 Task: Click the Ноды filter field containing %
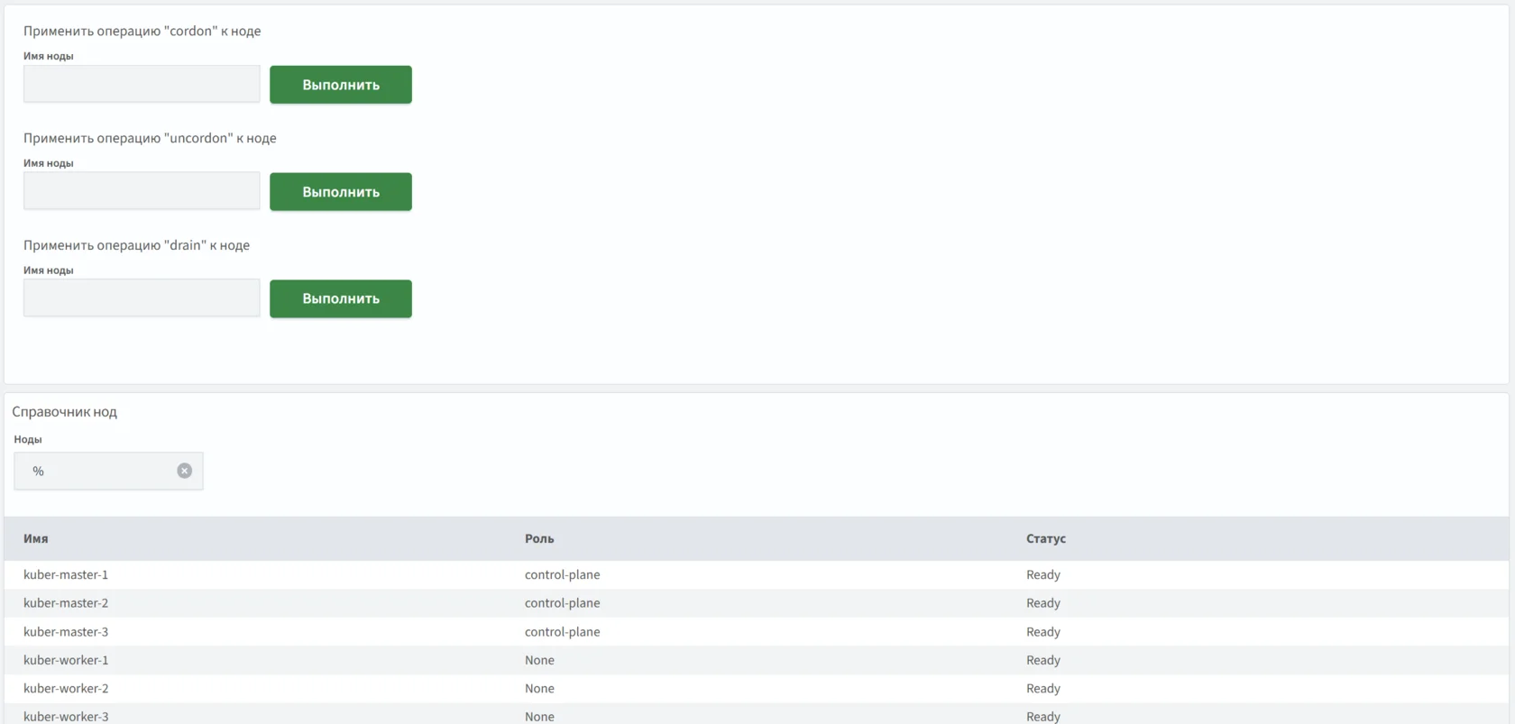pos(99,471)
